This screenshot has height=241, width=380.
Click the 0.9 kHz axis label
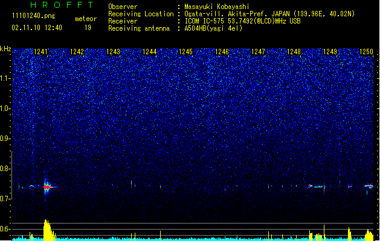tap(5, 139)
